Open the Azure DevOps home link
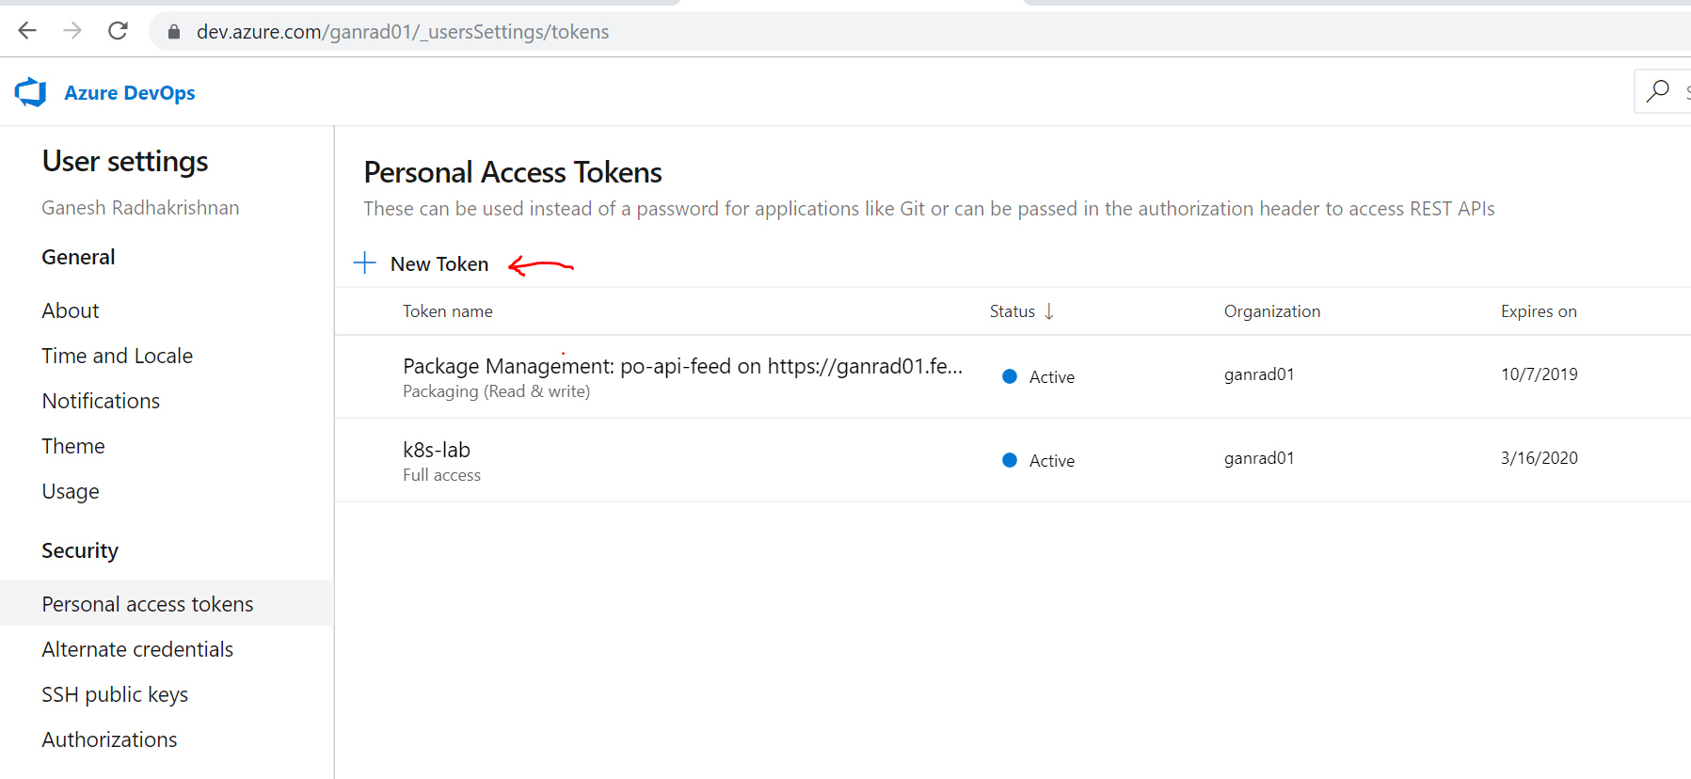Screen dimensions: 1691x779 [130, 92]
